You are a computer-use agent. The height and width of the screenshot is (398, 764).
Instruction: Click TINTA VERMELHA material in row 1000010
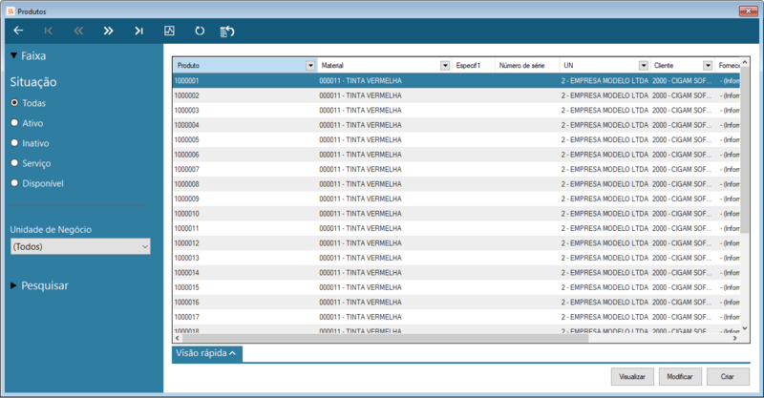(x=361, y=214)
